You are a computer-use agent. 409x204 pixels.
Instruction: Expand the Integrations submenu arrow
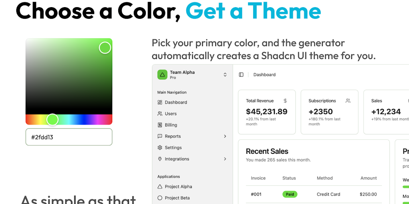pos(225,159)
